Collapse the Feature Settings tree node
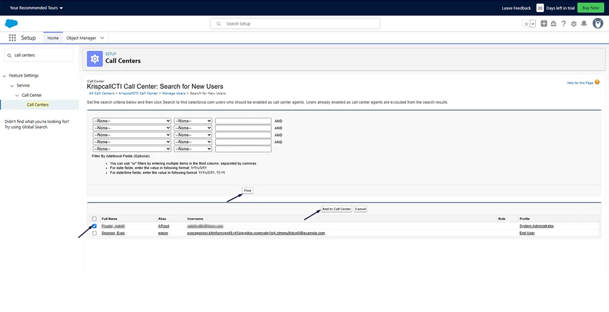The width and height of the screenshot is (609, 312). click(5, 76)
